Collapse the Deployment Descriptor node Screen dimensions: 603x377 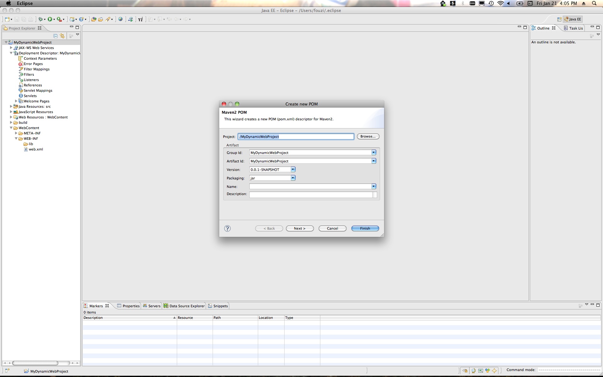[x=11, y=53]
